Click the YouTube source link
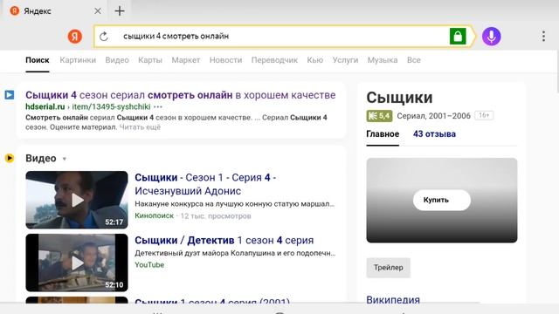Viewport: 559px width, 314px height. [x=149, y=265]
